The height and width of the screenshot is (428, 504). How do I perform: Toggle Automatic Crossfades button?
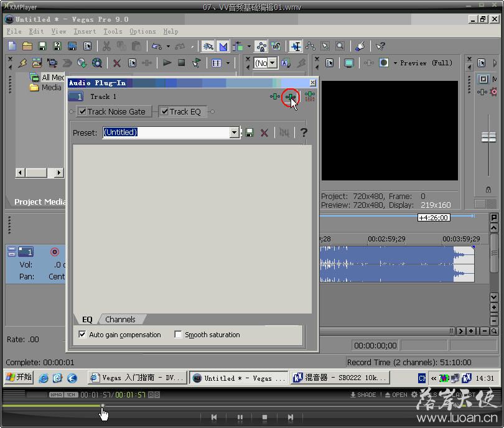[223, 46]
